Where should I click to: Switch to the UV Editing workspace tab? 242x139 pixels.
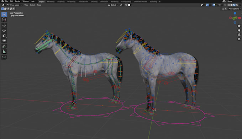coord(71,1)
